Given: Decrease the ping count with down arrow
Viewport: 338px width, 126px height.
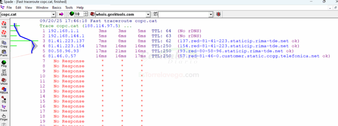Looking at the screenshot, I should click(86, 15).
